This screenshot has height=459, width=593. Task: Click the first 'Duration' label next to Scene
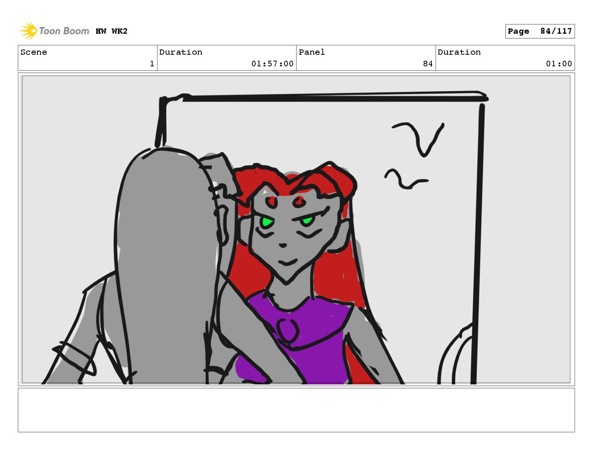tap(181, 52)
